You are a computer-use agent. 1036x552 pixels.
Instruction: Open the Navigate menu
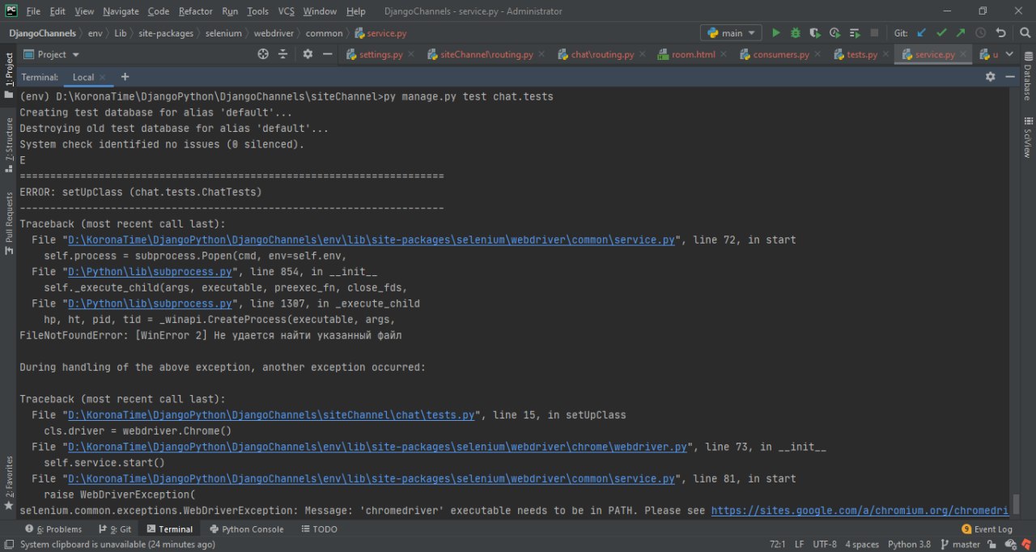click(121, 11)
